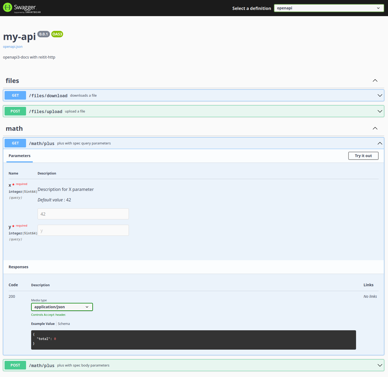Click the y parameter input field
Screen dimensions: 388x377
pos(83,230)
